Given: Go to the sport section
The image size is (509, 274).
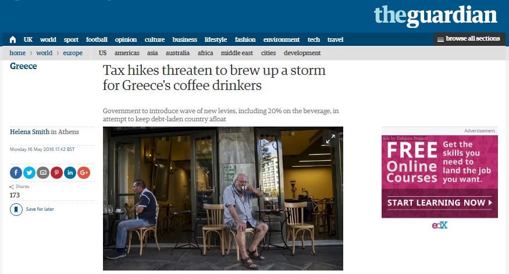Looking at the screenshot, I should click(x=71, y=39).
